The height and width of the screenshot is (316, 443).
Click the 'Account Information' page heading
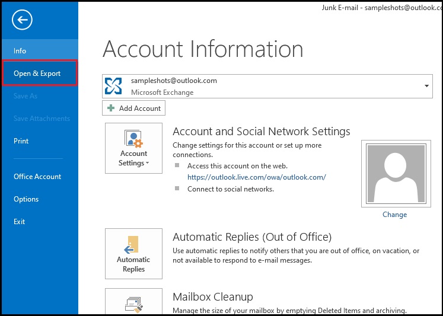[x=203, y=49]
